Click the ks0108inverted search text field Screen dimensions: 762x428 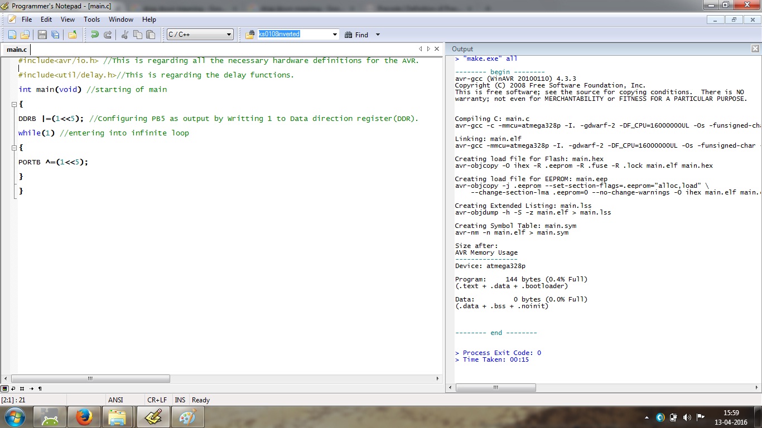294,35
